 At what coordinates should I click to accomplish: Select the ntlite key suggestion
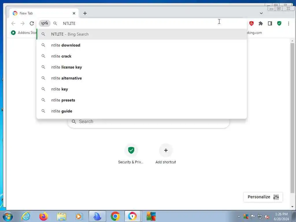pyautogui.click(x=142, y=89)
